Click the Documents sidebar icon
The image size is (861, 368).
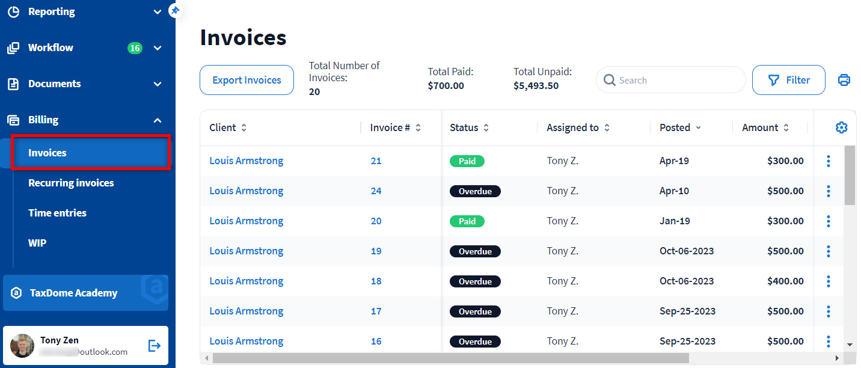13,84
